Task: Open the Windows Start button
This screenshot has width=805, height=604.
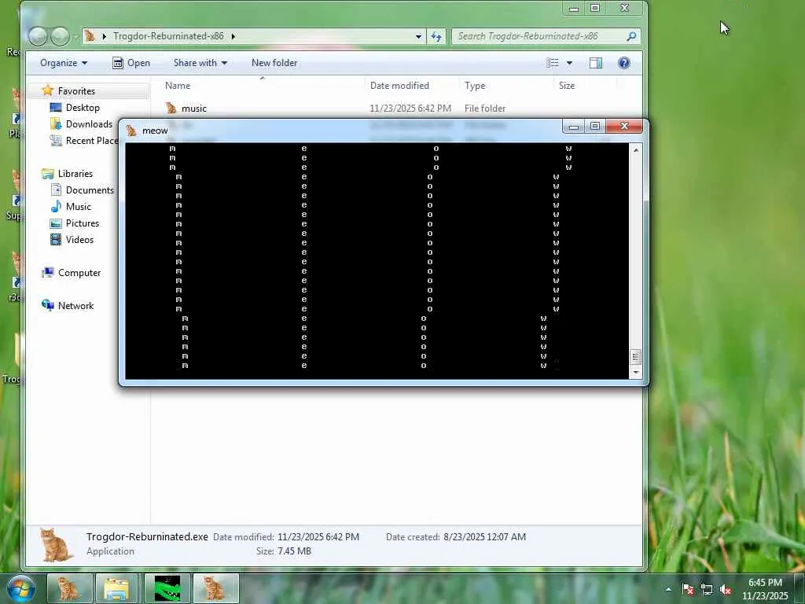Action: [20, 588]
